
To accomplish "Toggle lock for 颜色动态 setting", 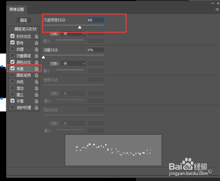I will pos(37,62).
